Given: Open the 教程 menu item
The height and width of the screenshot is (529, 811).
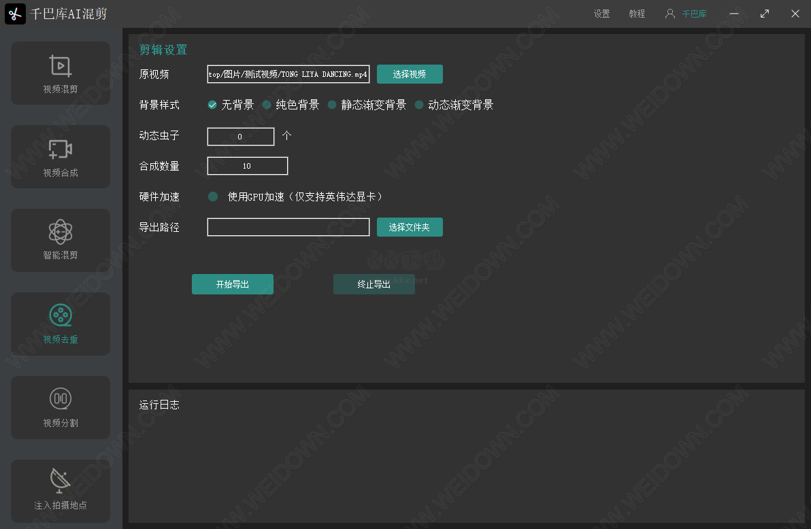Looking at the screenshot, I should tap(637, 13).
